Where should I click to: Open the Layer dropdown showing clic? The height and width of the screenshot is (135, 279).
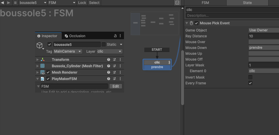(x=109, y=51)
